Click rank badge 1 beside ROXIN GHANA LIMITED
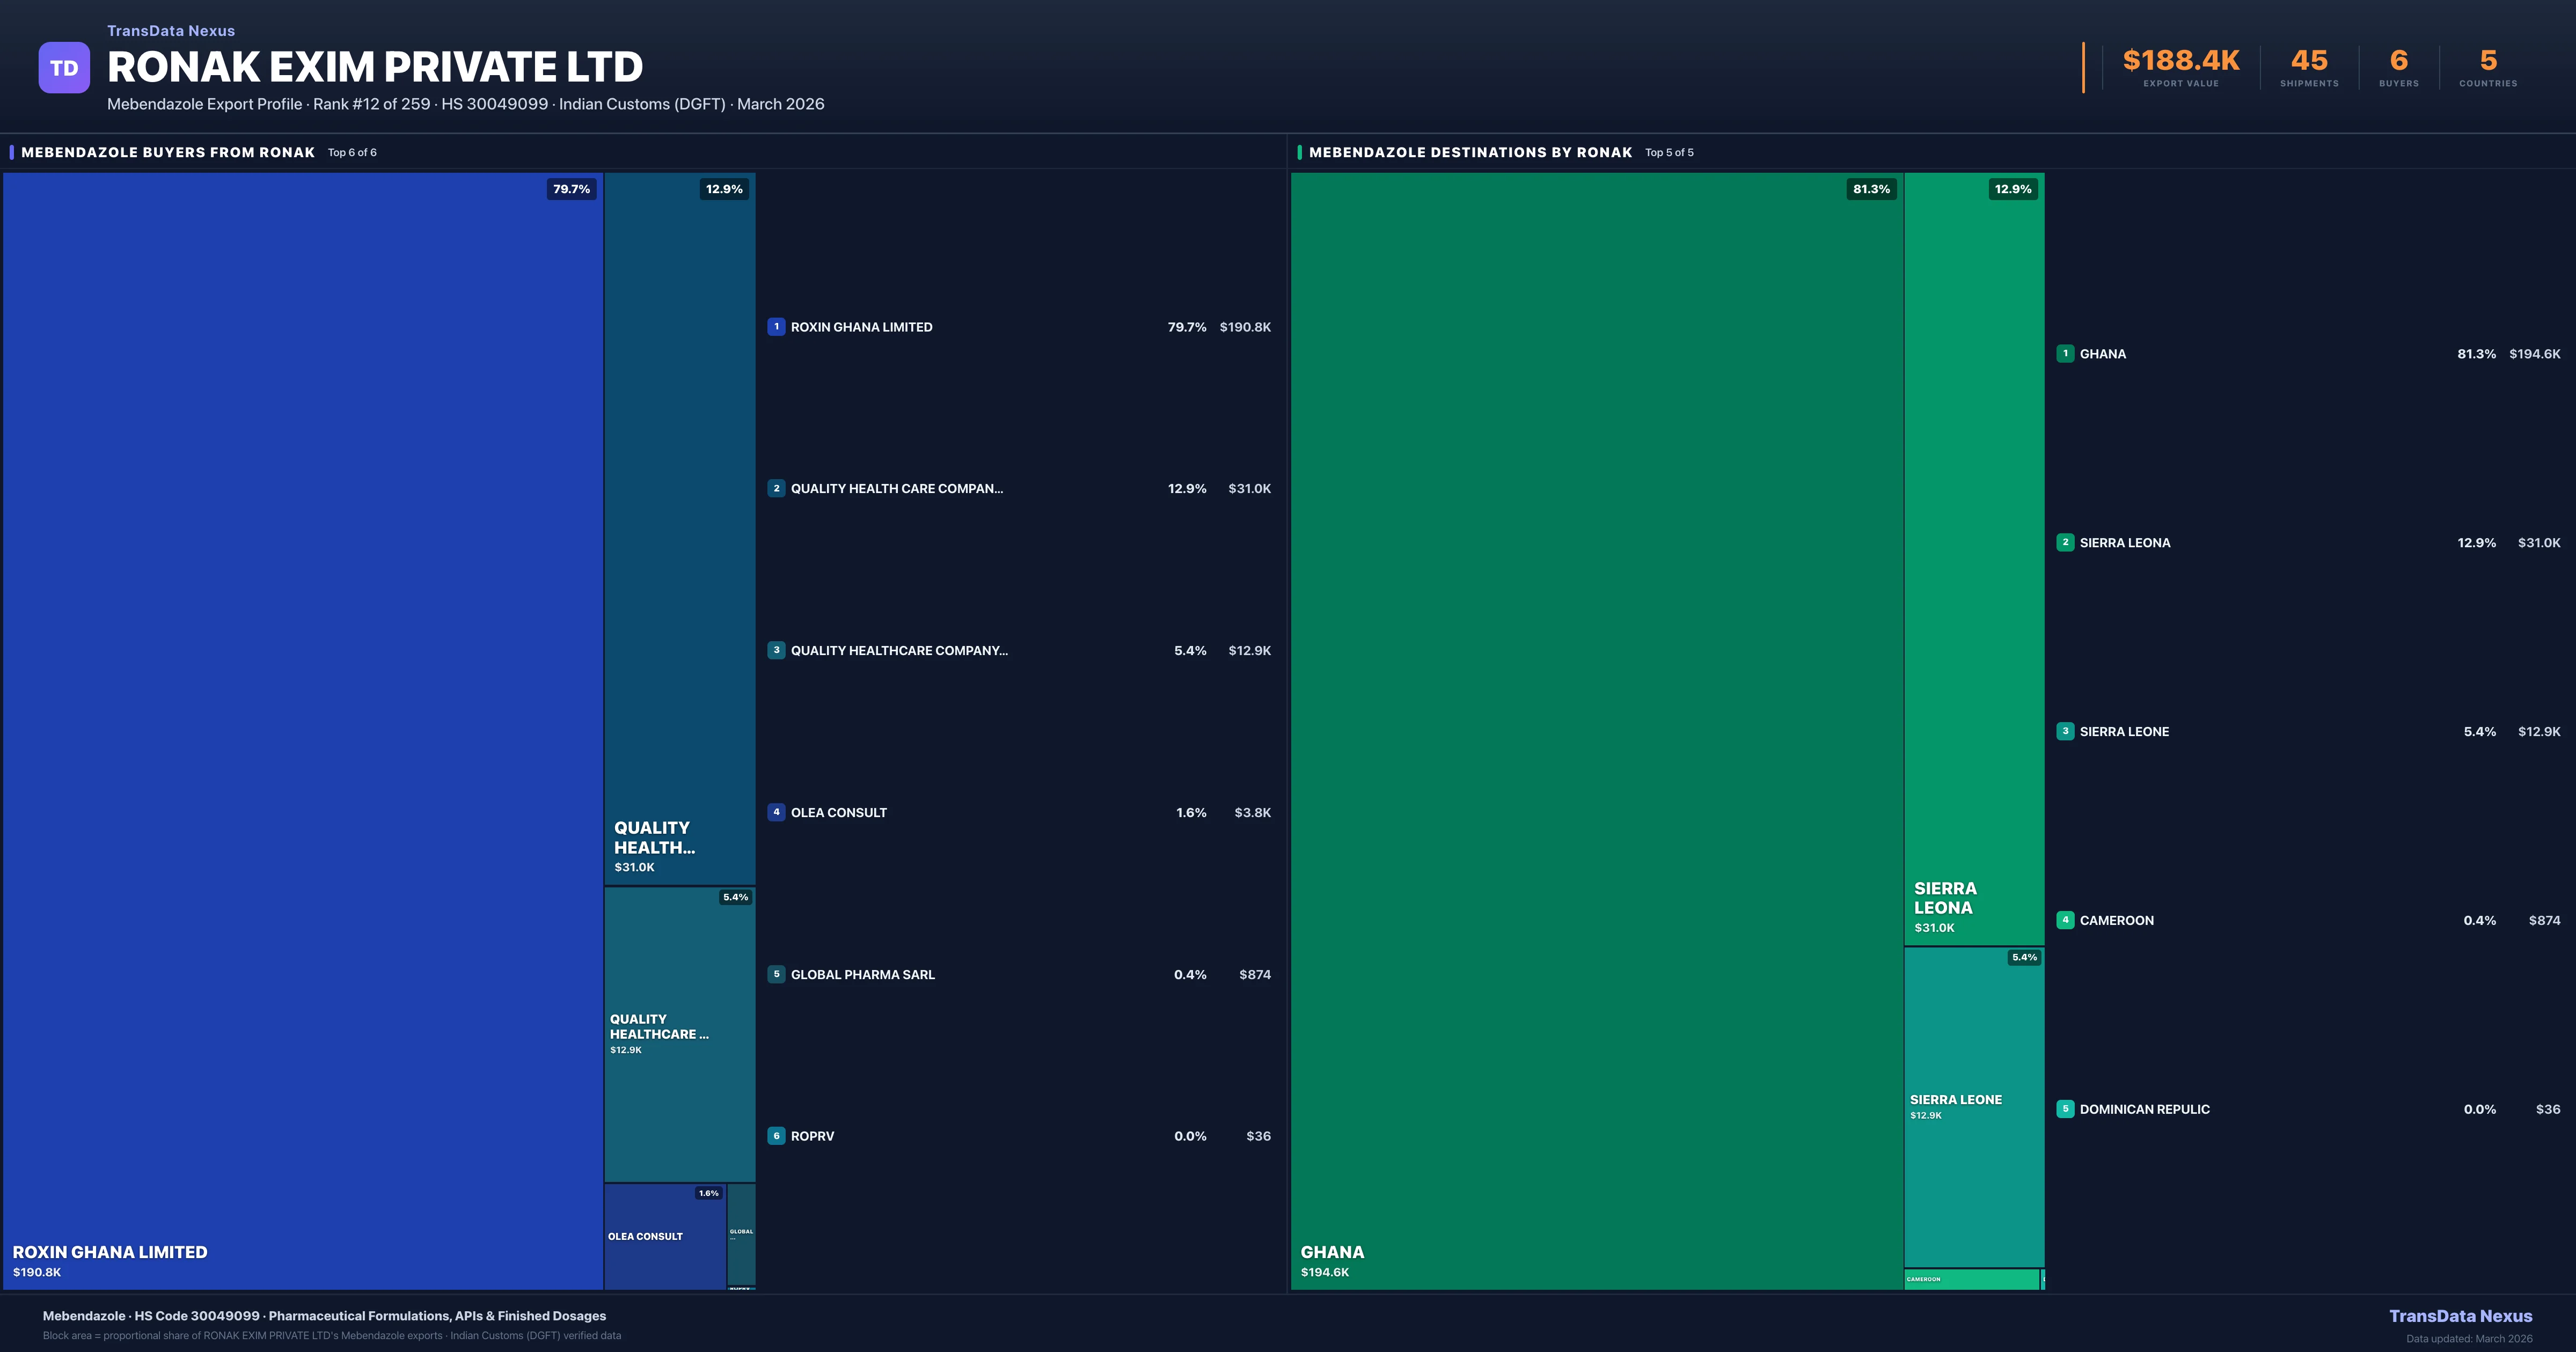 [776, 327]
